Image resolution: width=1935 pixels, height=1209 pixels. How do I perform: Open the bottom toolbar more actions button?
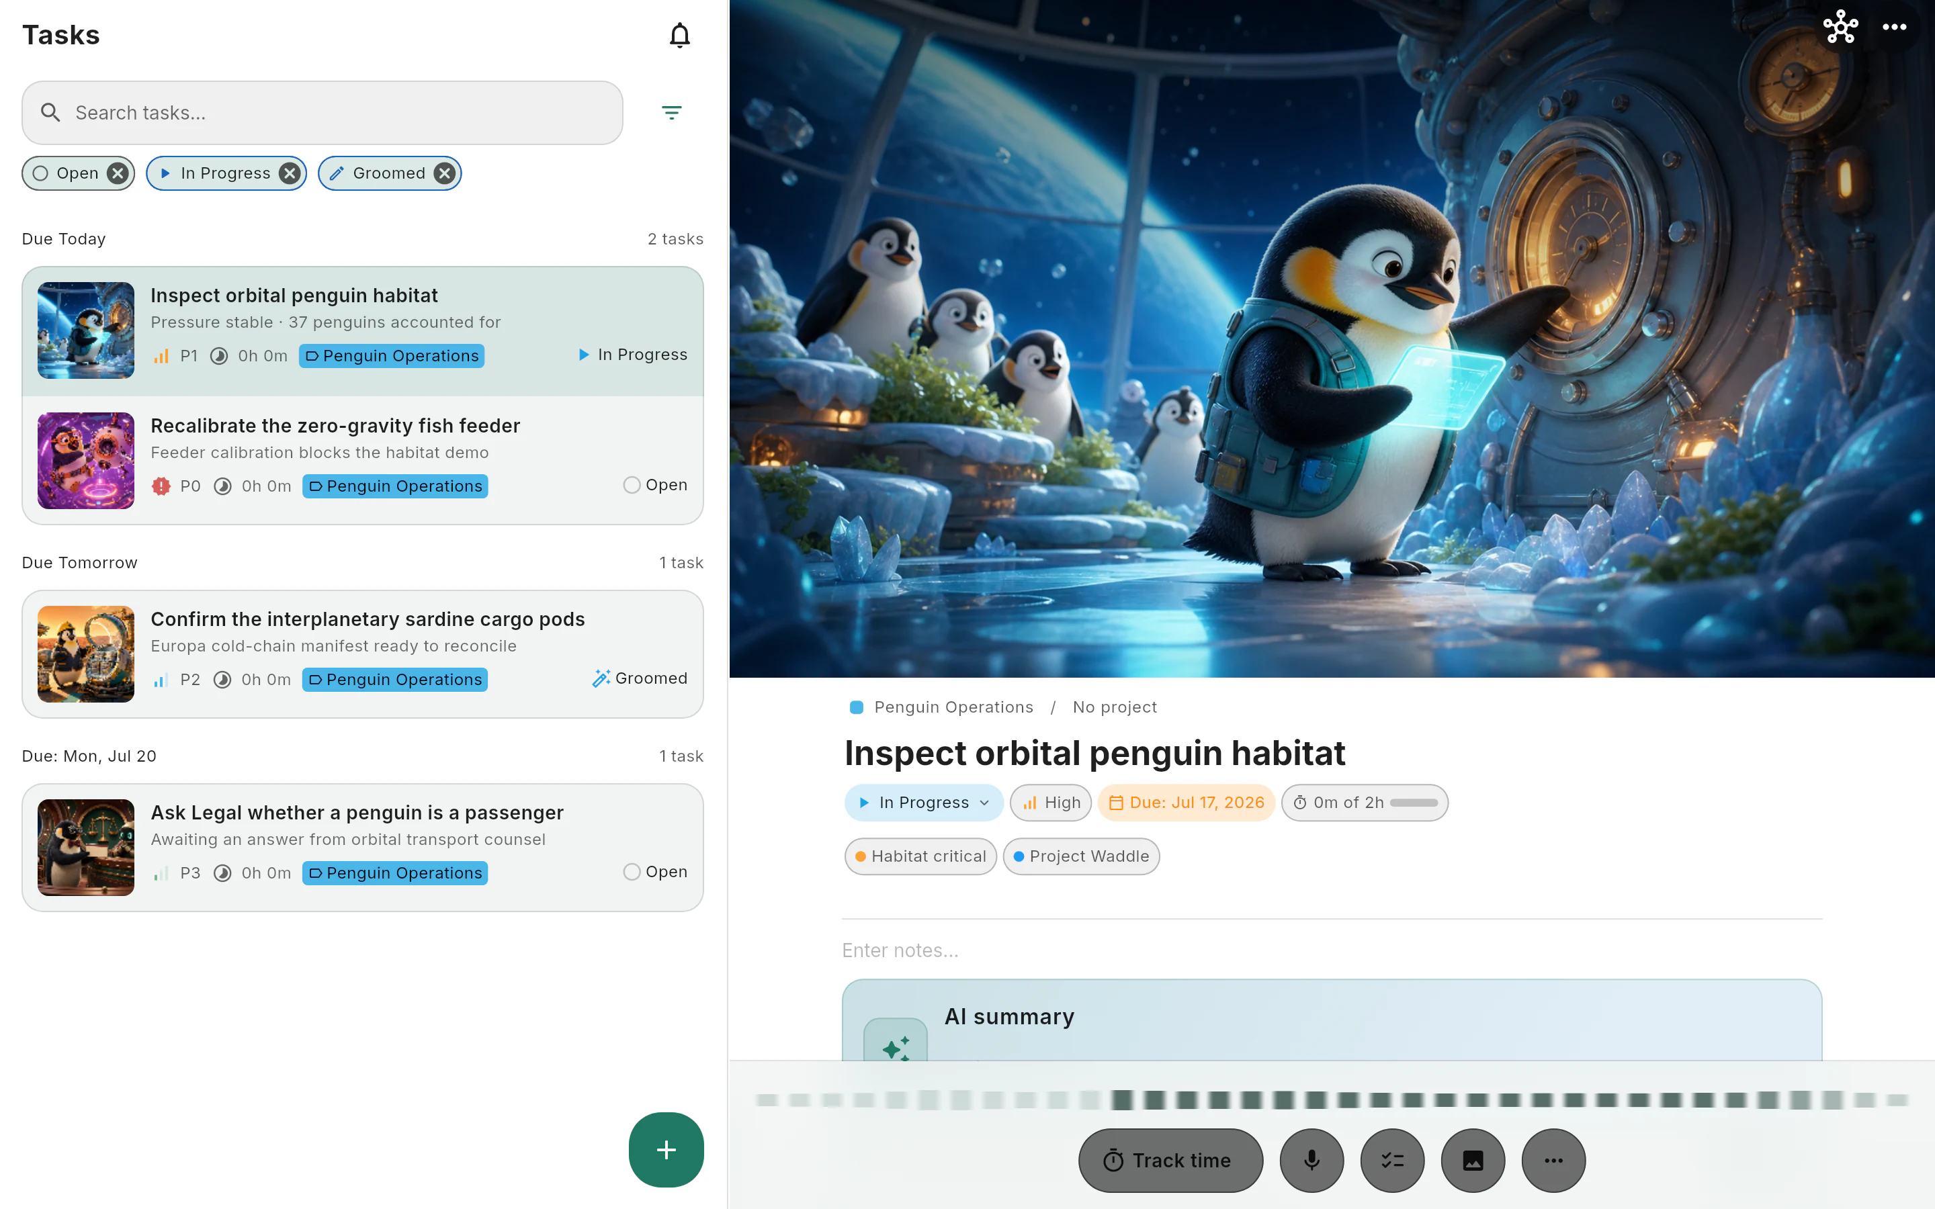[x=1553, y=1160]
